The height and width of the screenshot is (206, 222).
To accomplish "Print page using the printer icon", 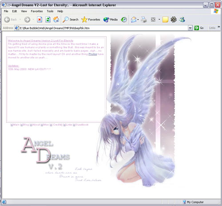I will (x=143, y=20).
